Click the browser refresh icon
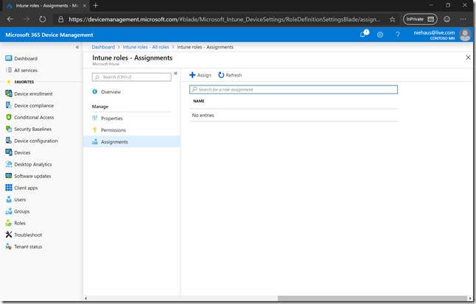This screenshot has width=476, height=304. coord(42,19)
